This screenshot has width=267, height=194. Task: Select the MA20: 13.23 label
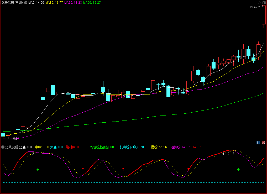point(73,3)
